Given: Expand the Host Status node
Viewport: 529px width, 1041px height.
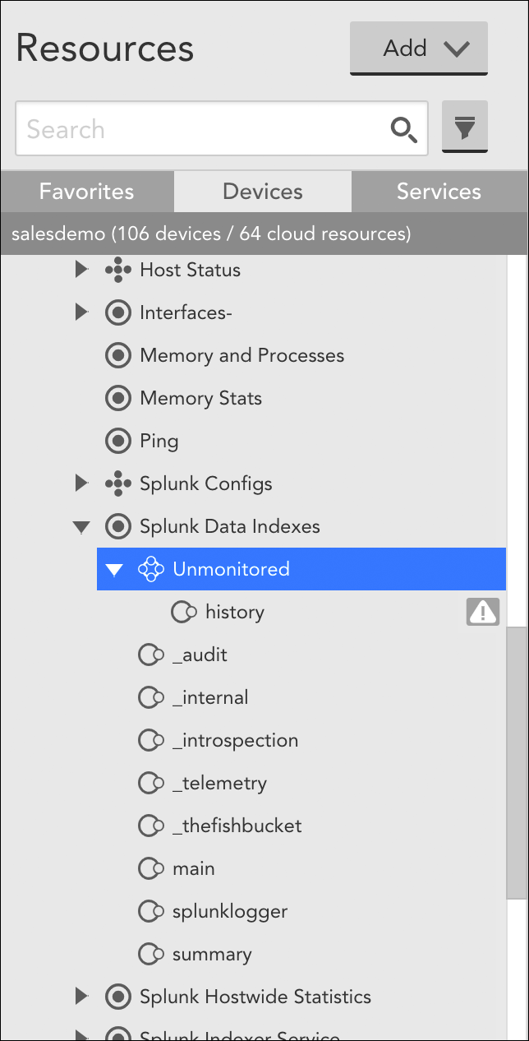Looking at the screenshot, I should (x=81, y=269).
